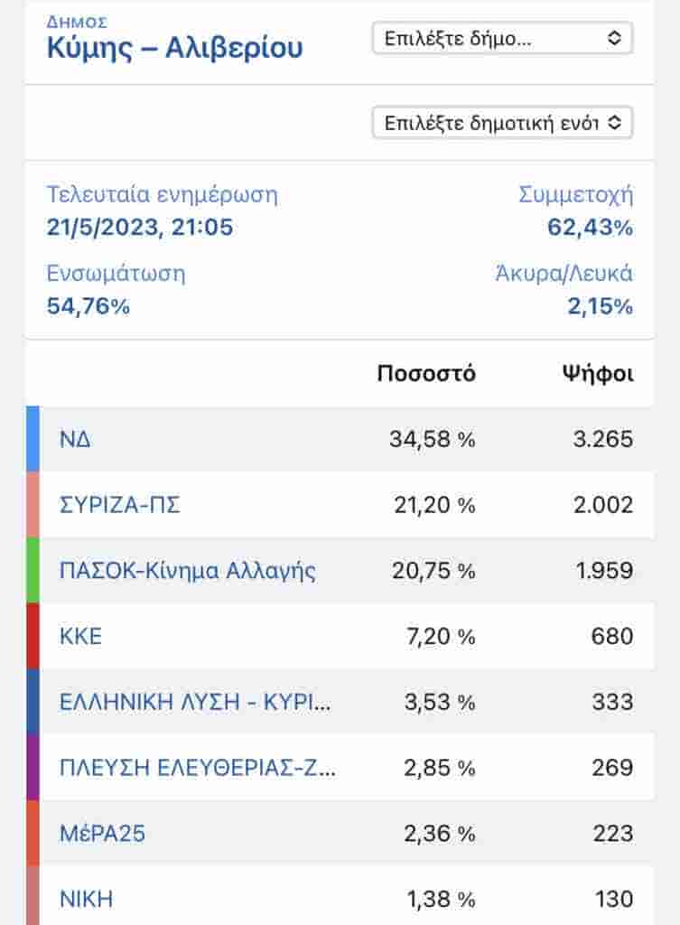Open the ΚΚΕ party entry

[80, 636]
